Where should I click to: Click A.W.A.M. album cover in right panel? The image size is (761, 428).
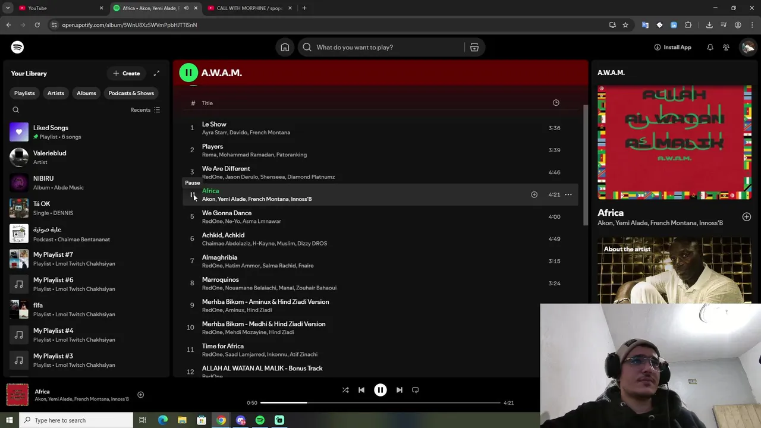tap(674, 142)
